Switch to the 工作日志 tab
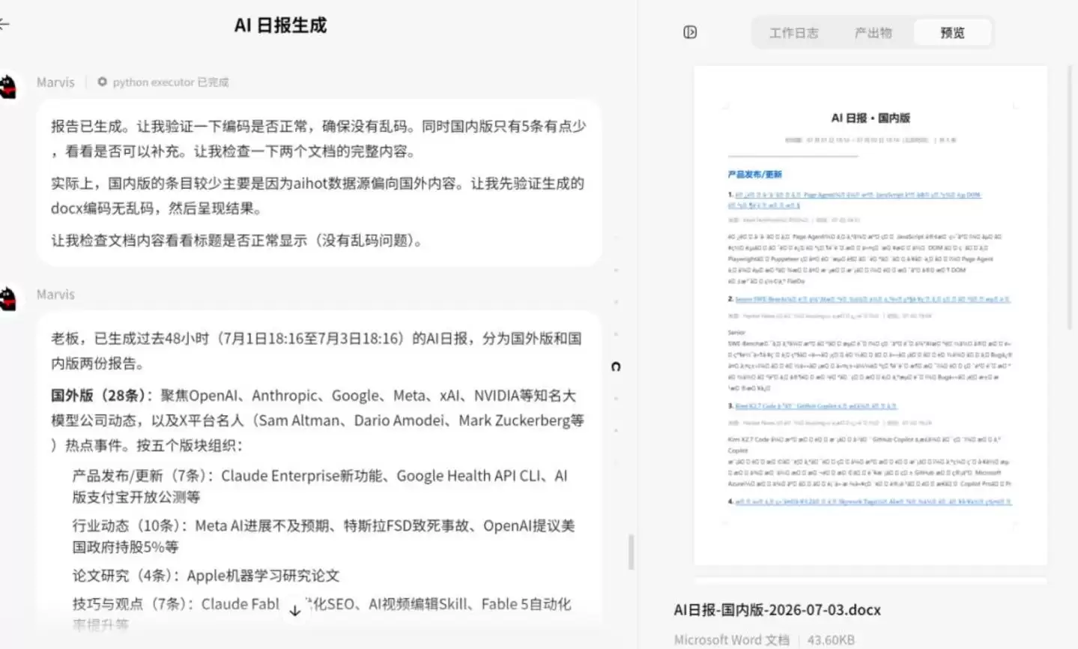Screen dimensions: 1078x649 pyautogui.click(x=793, y=33)
